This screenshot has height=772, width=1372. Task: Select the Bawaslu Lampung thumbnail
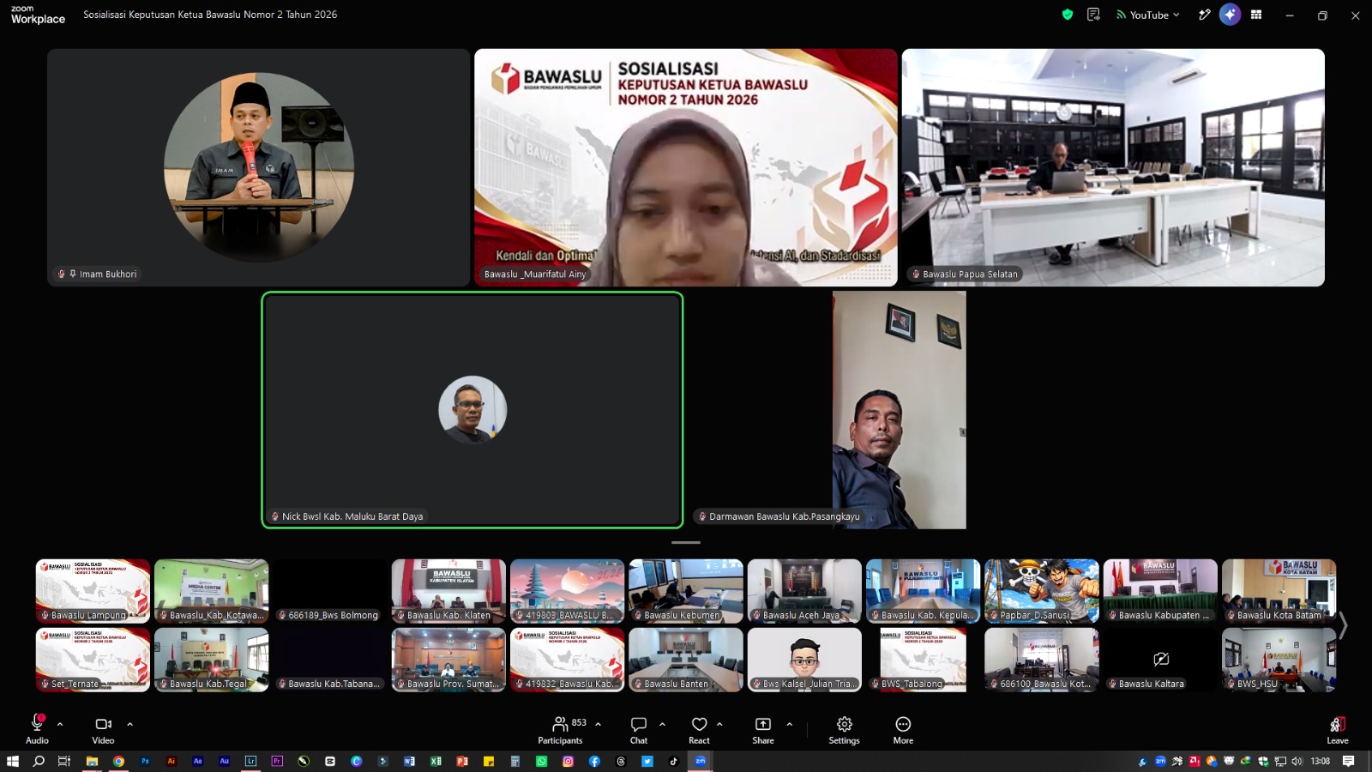click(93, 591)
